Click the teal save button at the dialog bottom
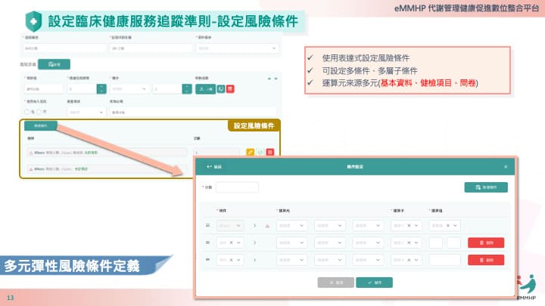Image resolution: width=545 pixels, height=306 pixels. click(x=374, y=282)
